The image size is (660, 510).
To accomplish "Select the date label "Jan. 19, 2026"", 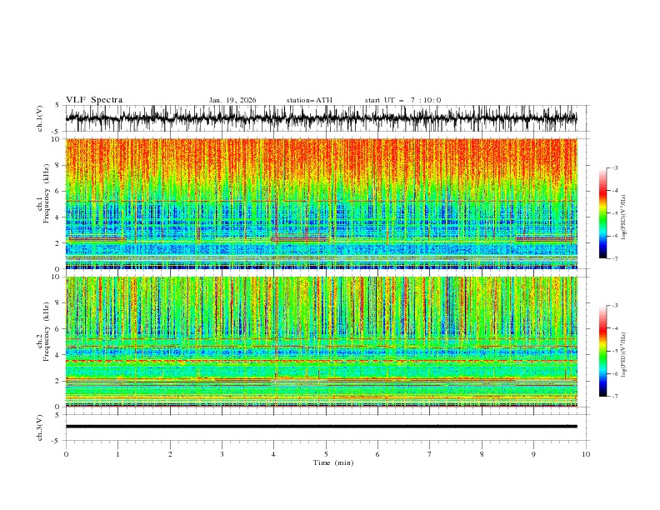I will tap(232, 100).
